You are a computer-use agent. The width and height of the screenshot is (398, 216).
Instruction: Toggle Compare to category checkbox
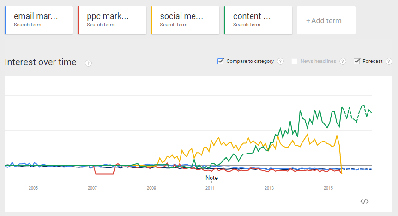coord(221,61)
